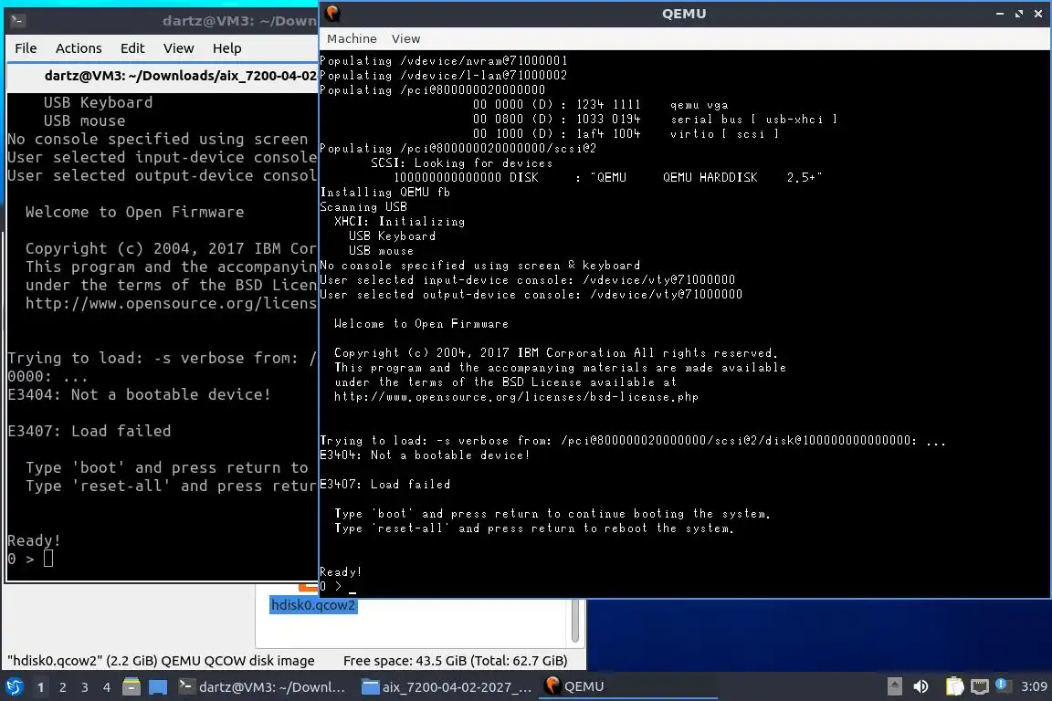Image resolution: width=1052 pixels, height=701 pixels.
Task: Click the 3:09 clock in the taskbar
Action: (x=1034, y=686)
